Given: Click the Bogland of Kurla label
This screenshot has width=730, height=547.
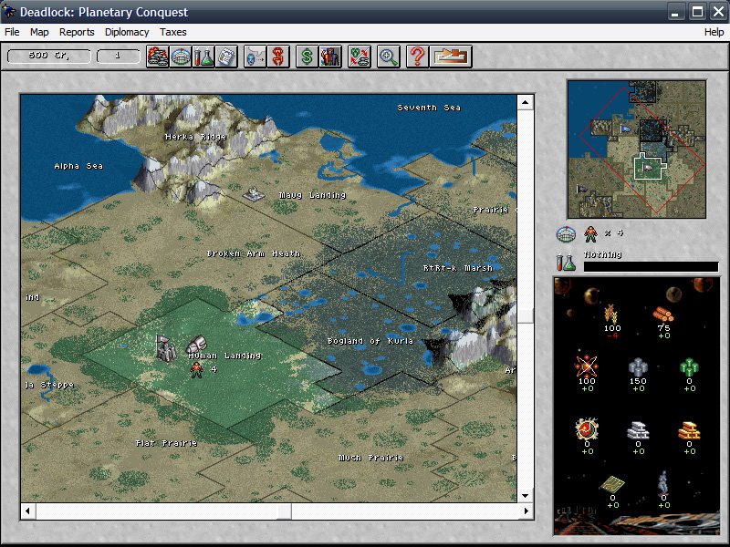Looking at the screenshot, I should click(370, 341).
